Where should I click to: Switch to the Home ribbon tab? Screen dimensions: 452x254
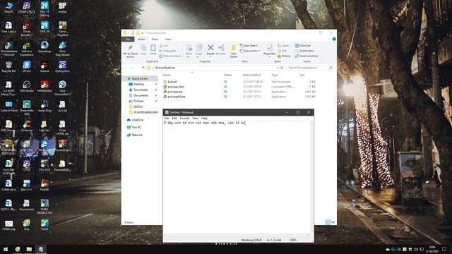click(141, 40)
